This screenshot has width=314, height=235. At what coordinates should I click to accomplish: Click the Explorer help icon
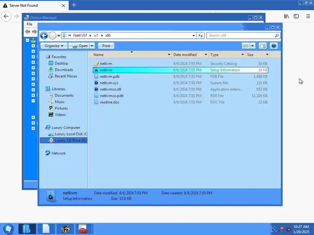point(274,46)
